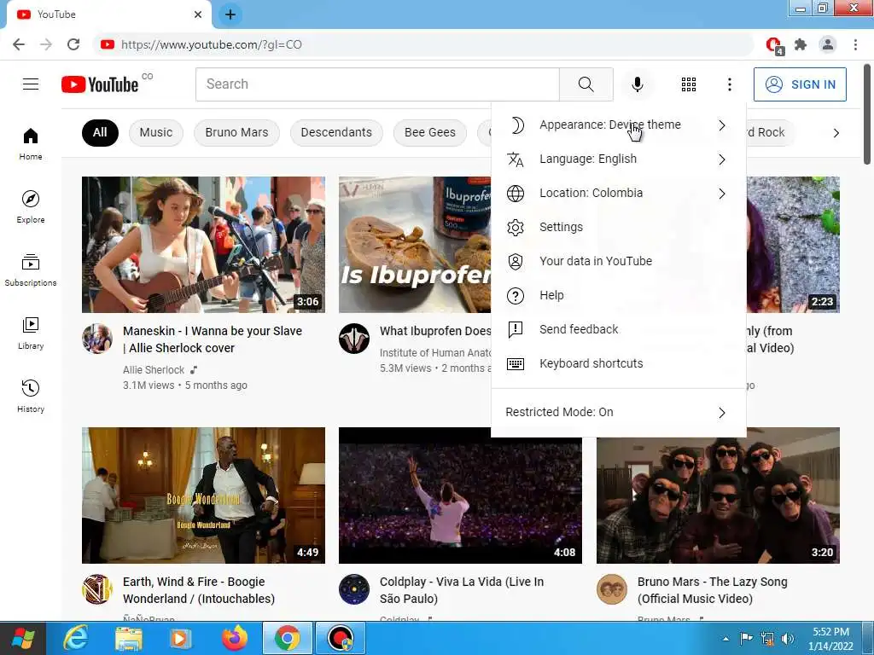Open the hamburger guide menu
The height and width of the screenshot is (655, 874).
31,84
